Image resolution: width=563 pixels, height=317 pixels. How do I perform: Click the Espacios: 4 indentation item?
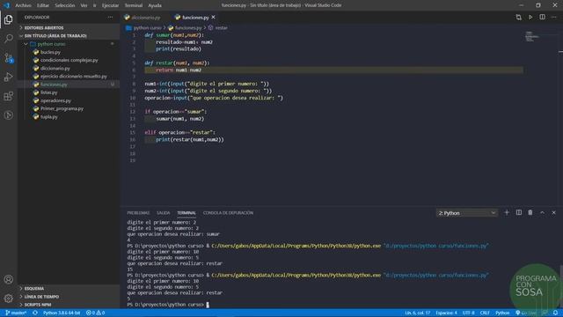point(446,313)
